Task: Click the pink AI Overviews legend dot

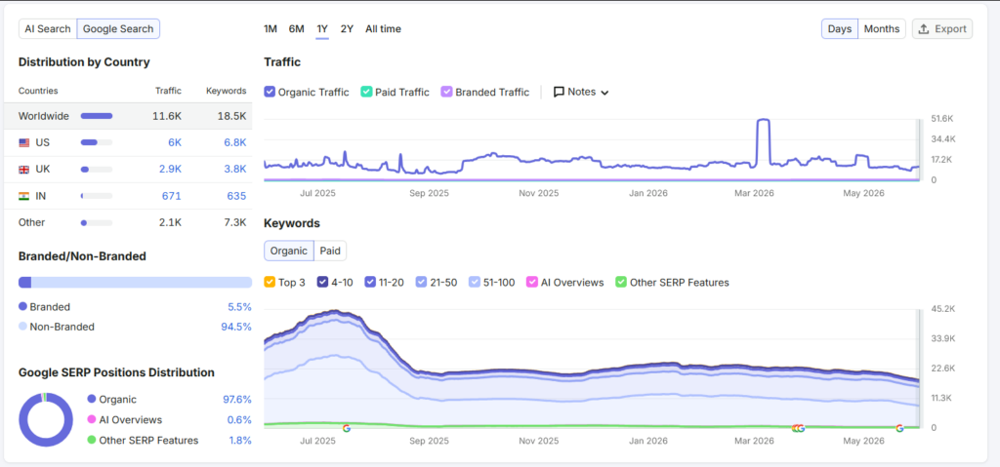Action: [91, 420]
